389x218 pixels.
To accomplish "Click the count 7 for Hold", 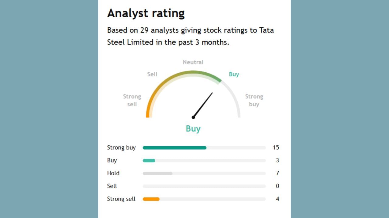I will [277, 173].
